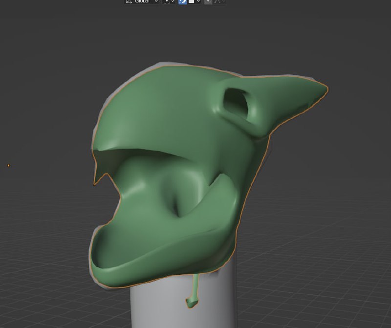The width and height of the screenshot is (391, 328).
Task: Expand the snapping settings chevron
Action: [198, 2]
